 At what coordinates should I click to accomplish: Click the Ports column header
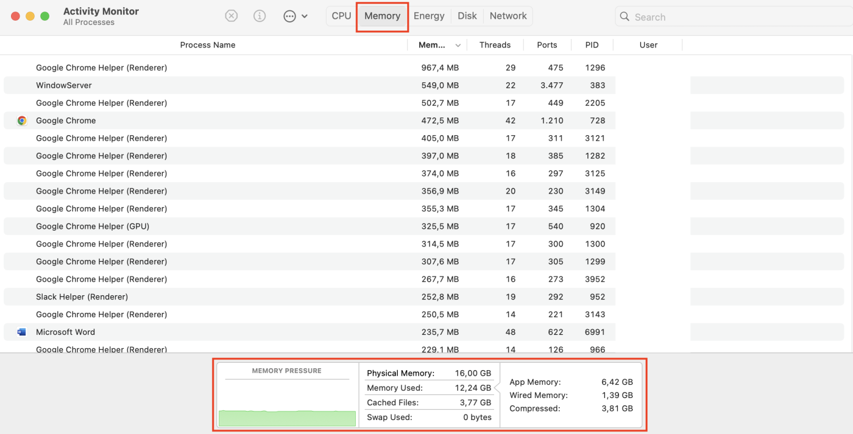tap(547, 44)
